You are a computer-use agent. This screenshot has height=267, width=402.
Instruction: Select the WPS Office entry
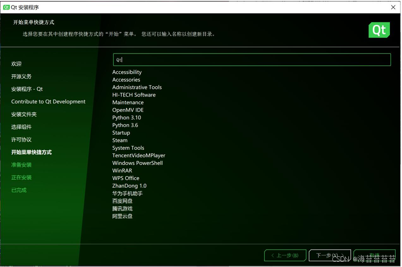click(126, 178)
